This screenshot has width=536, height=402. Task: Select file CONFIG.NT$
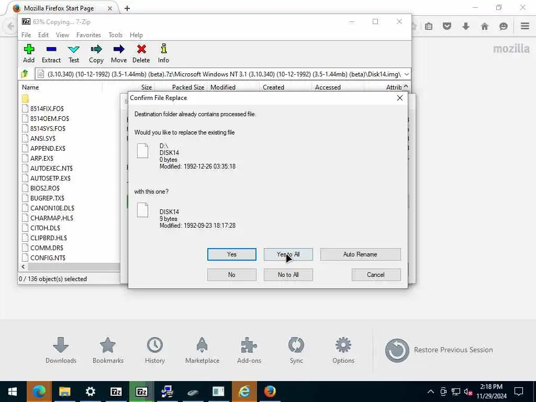click(x=48, y=258)
